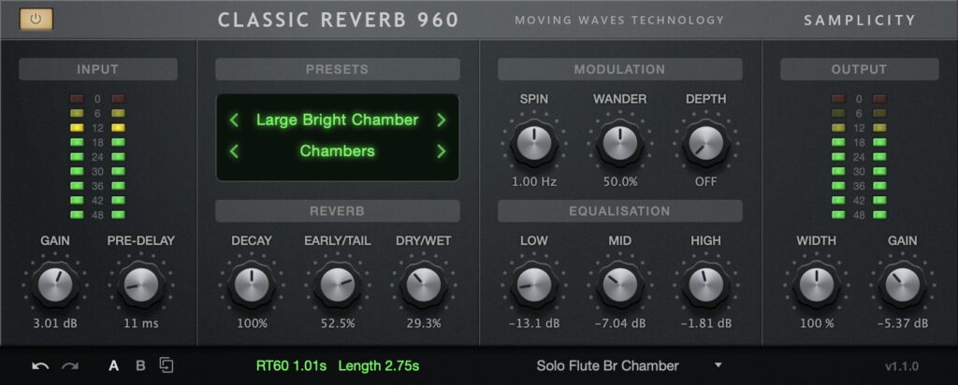Click the -7.04 dB mid EQ value
The width and height of the screenshot is (958, 385).
620,323
